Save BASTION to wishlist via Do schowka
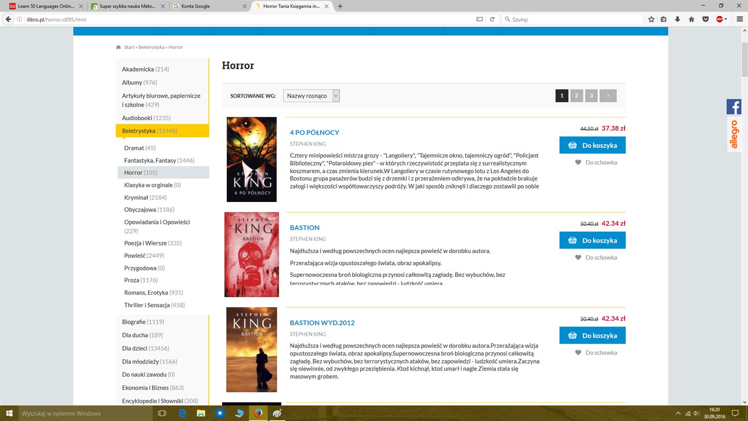 click(x=596, y=258)
